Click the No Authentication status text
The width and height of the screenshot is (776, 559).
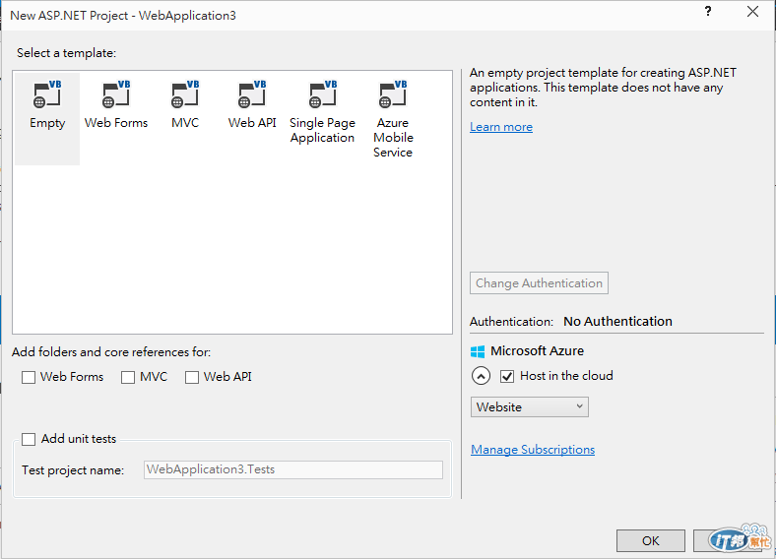coord(618,322)
